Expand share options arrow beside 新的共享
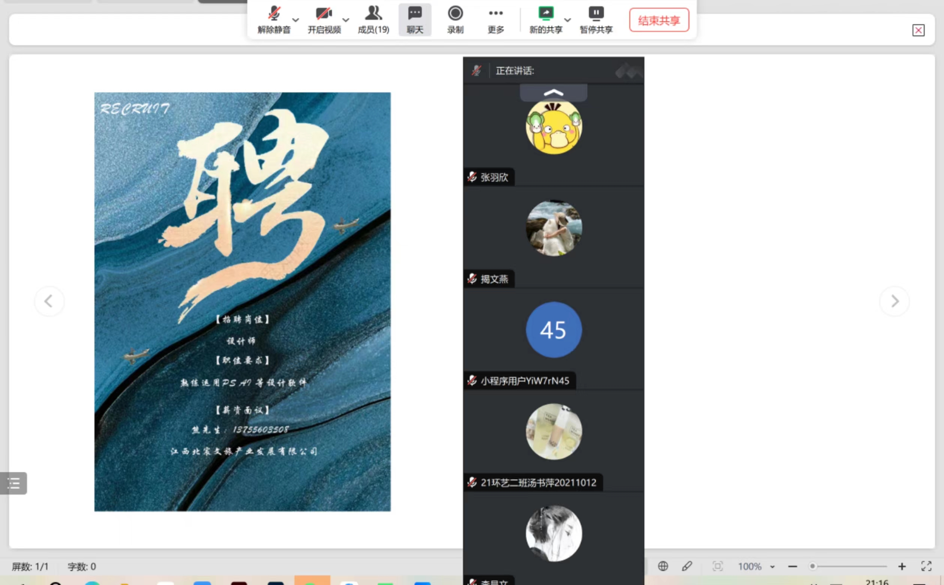 (568, 20)
